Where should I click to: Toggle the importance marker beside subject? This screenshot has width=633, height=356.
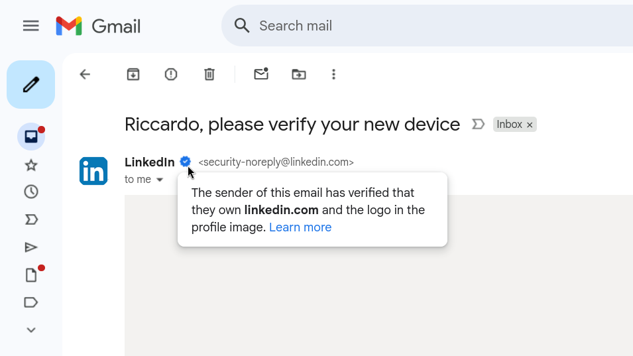(x=479, y=125)
